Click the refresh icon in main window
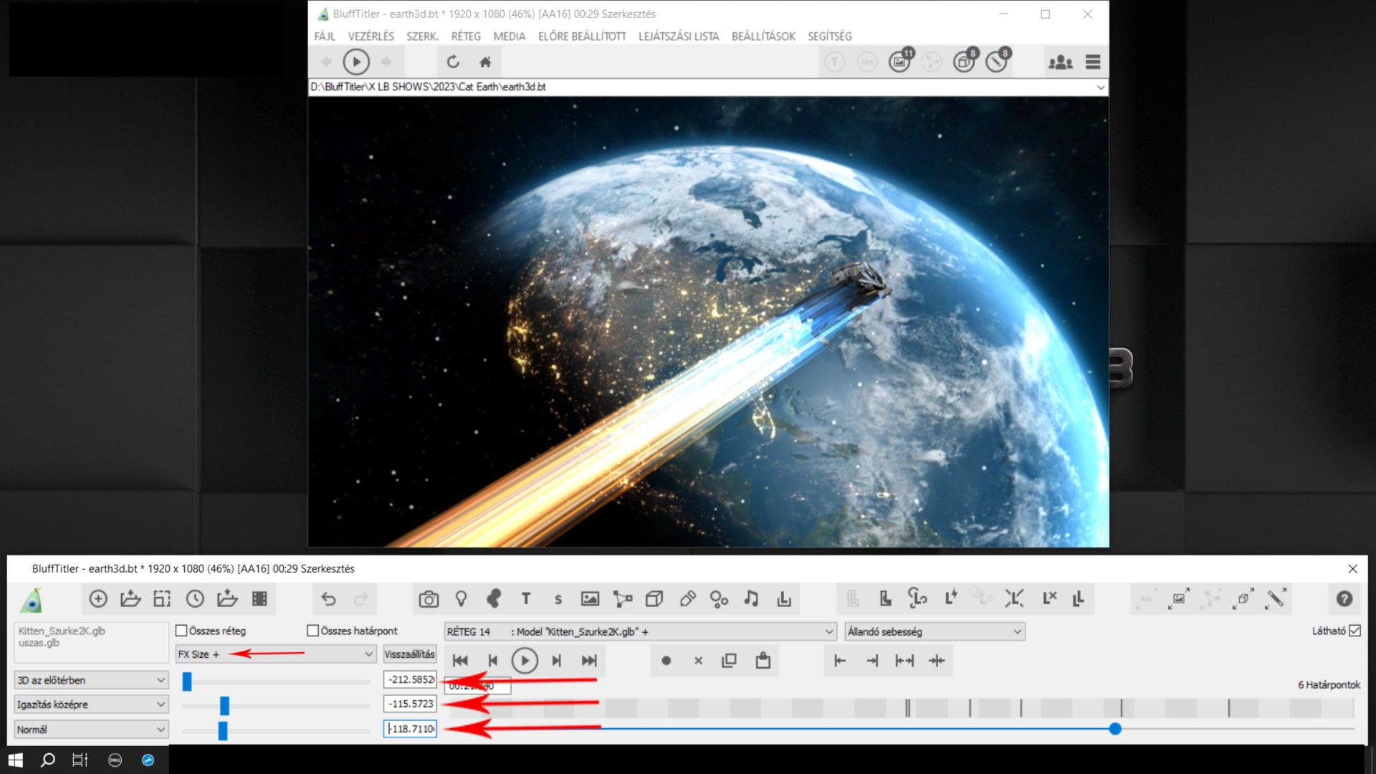This screenshot has width=1376, height=774. pos(453,62)
